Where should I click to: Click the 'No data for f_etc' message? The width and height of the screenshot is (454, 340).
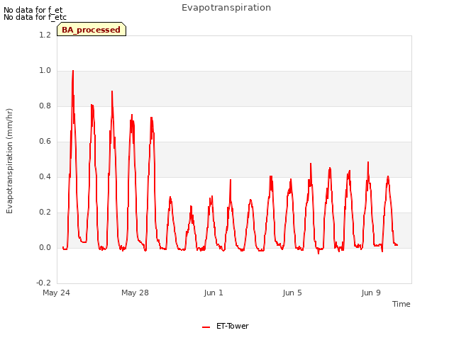coord(35,17)
